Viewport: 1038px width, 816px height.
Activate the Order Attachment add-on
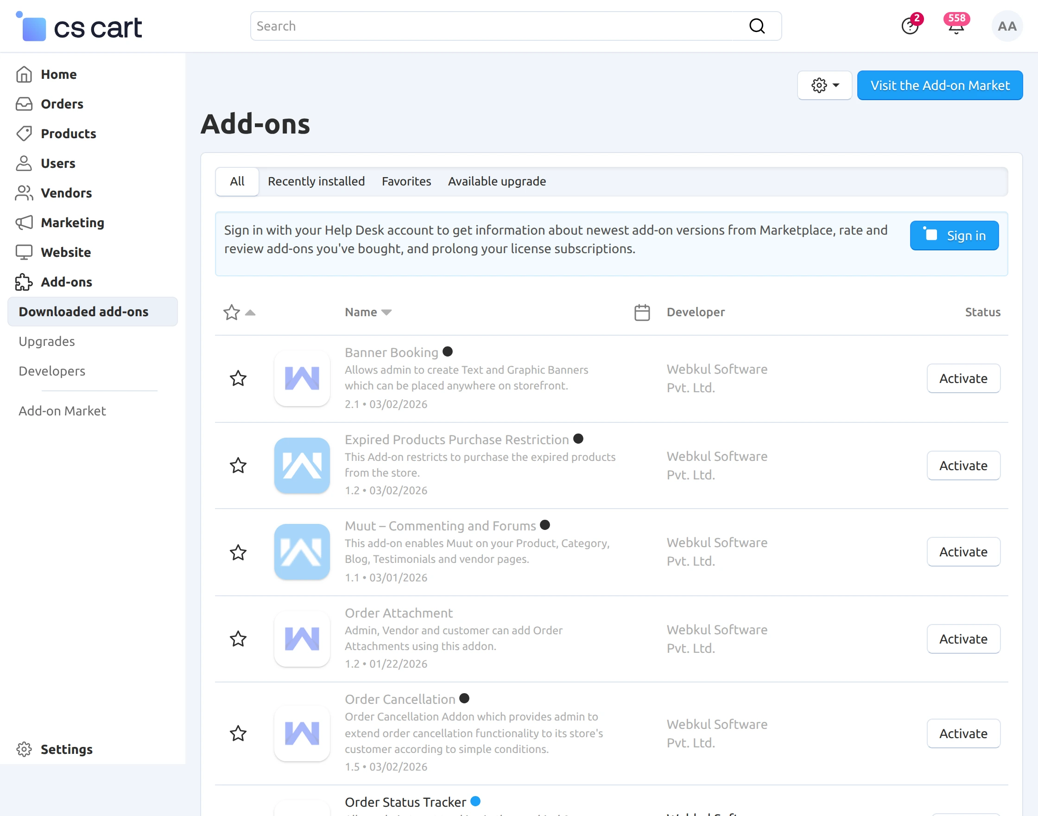pyautogui.click(x=963, y=639)
